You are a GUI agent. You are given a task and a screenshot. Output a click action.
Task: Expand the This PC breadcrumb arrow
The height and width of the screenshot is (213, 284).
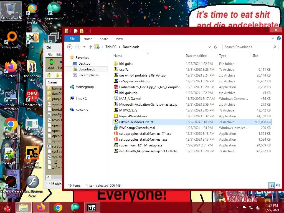click(x=120, y=47)
